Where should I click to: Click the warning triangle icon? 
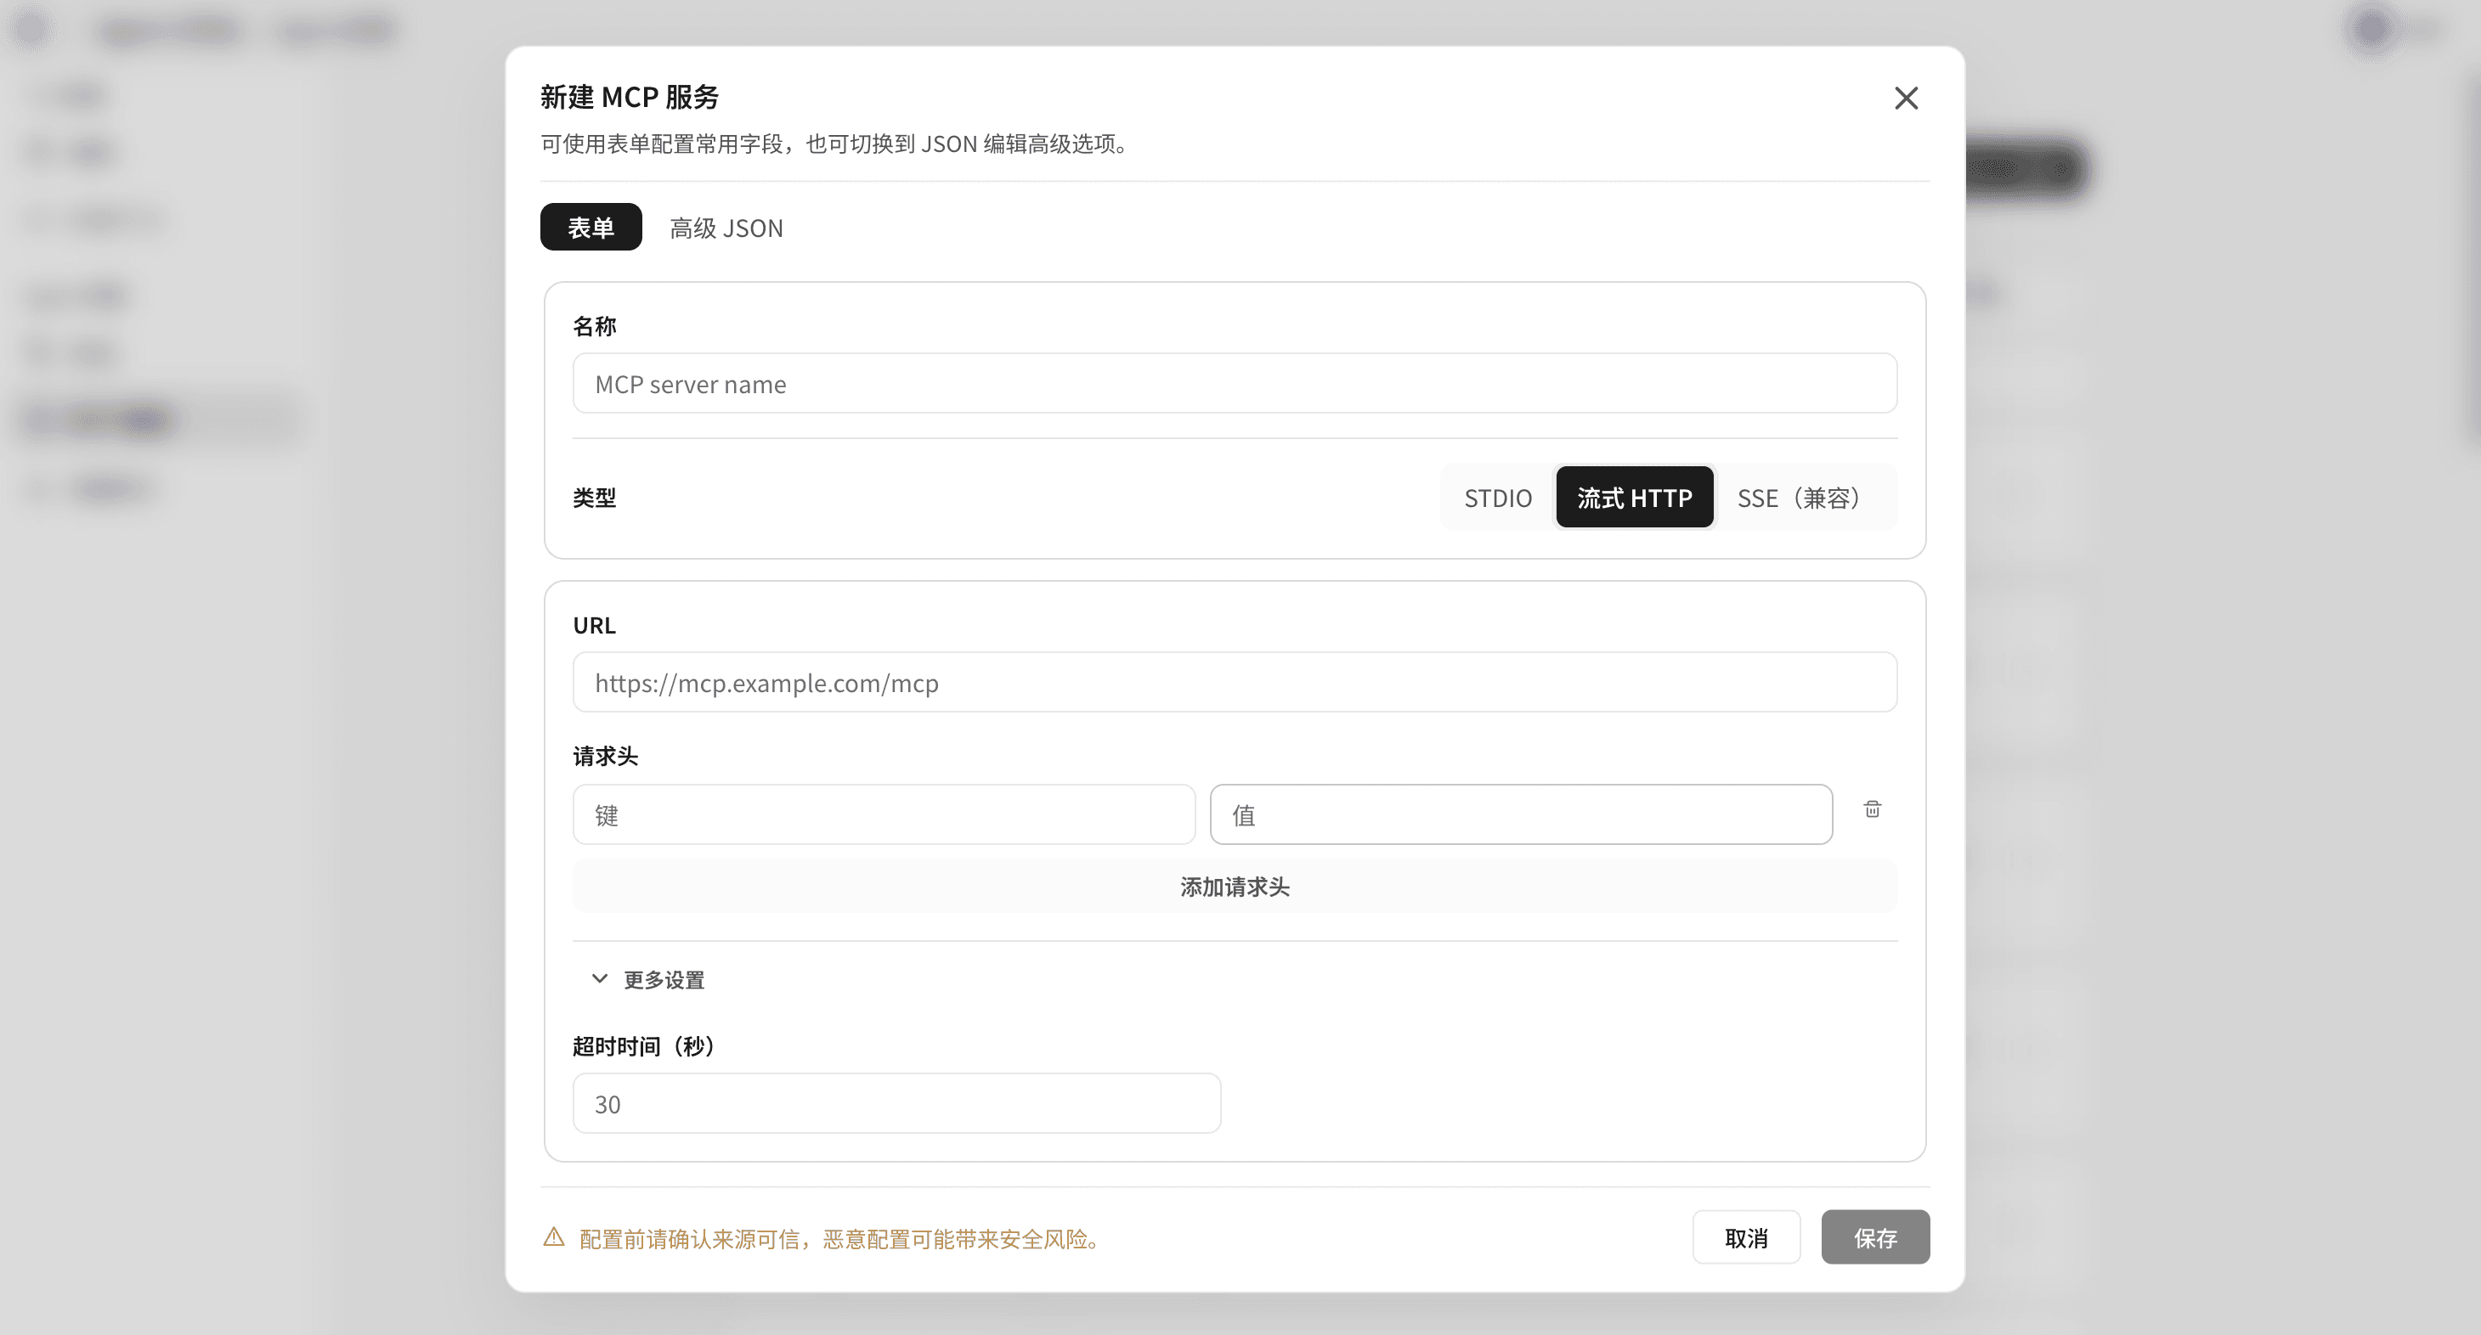pyautogui.click(x=554, y=1236)
